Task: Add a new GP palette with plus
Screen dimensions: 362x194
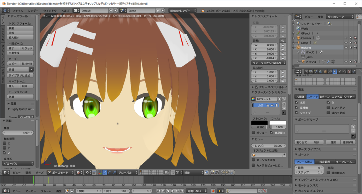Action: [x=279, y=99]
